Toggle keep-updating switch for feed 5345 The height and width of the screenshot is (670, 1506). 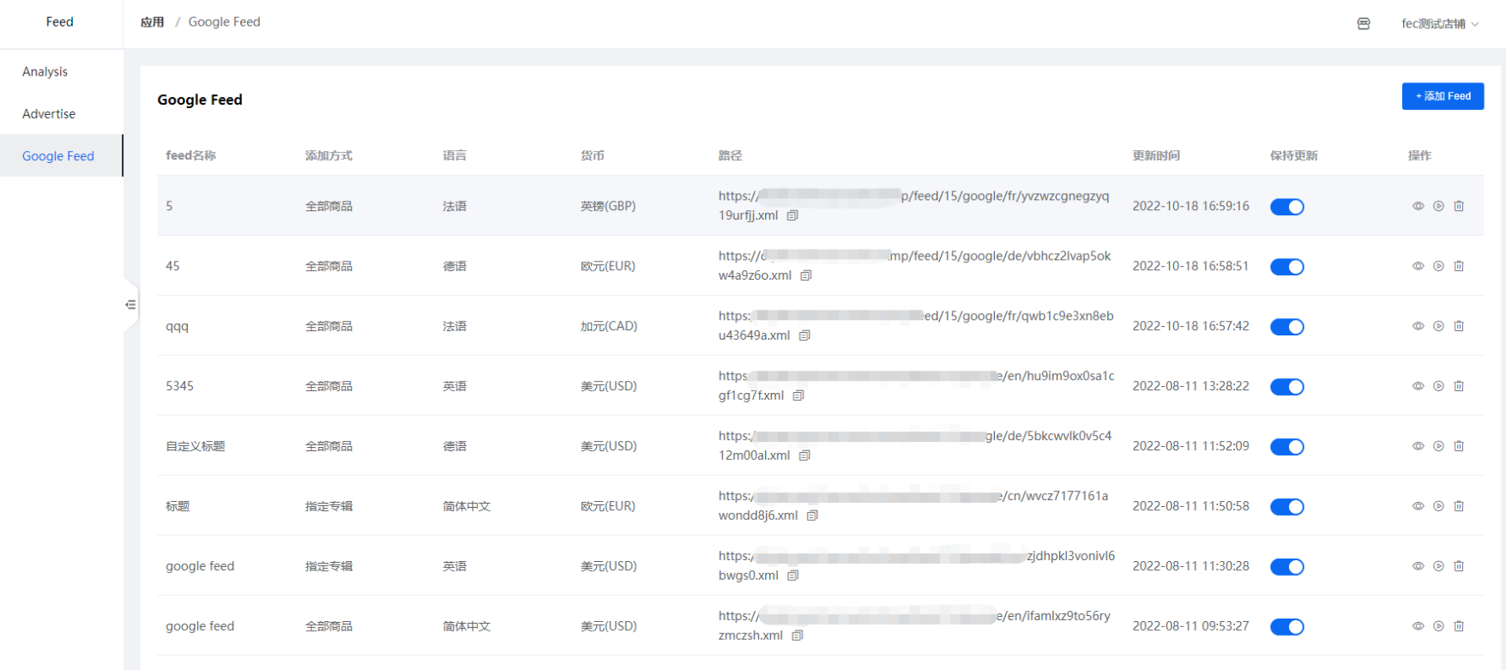pyautogui.click(x=1287, y=387)
